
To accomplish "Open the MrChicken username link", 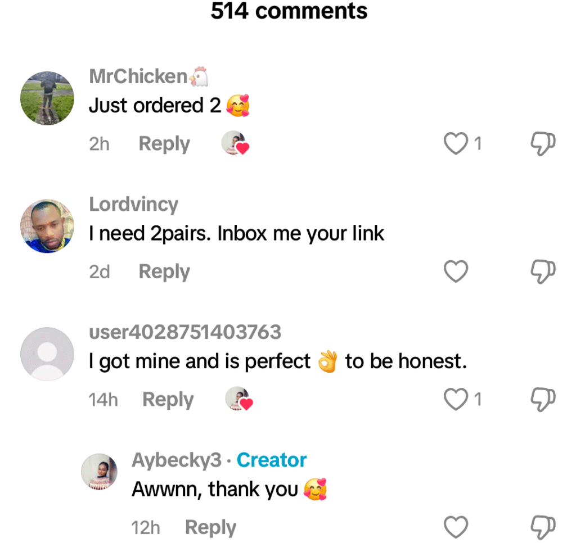I will click(x=138, y=76).
